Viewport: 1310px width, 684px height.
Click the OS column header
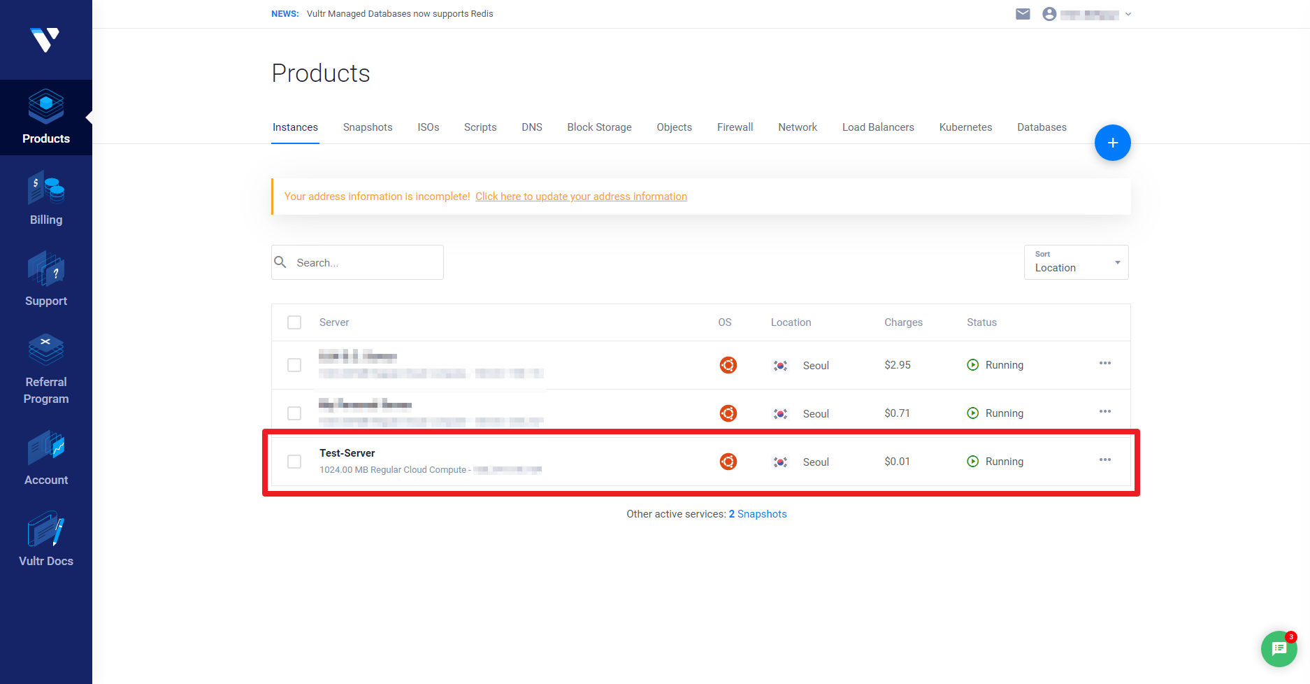[x=725, y=322]
